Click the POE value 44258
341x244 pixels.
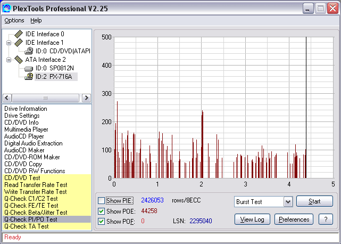click(x=149, y=211)
